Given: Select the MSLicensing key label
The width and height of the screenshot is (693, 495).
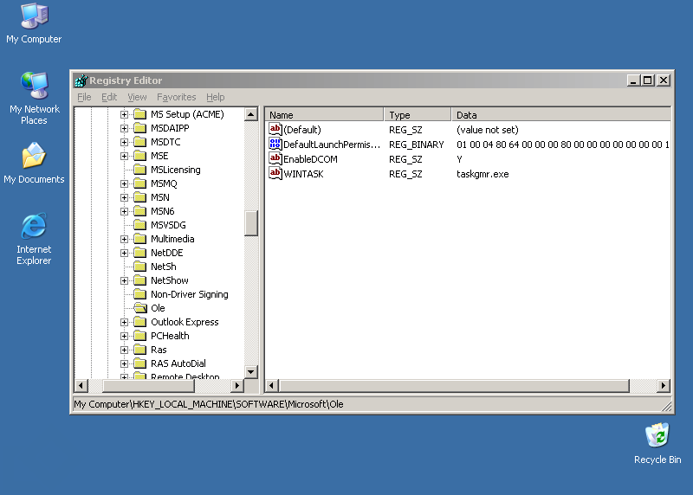Looking at the screenshot, I should pos(176,170).
